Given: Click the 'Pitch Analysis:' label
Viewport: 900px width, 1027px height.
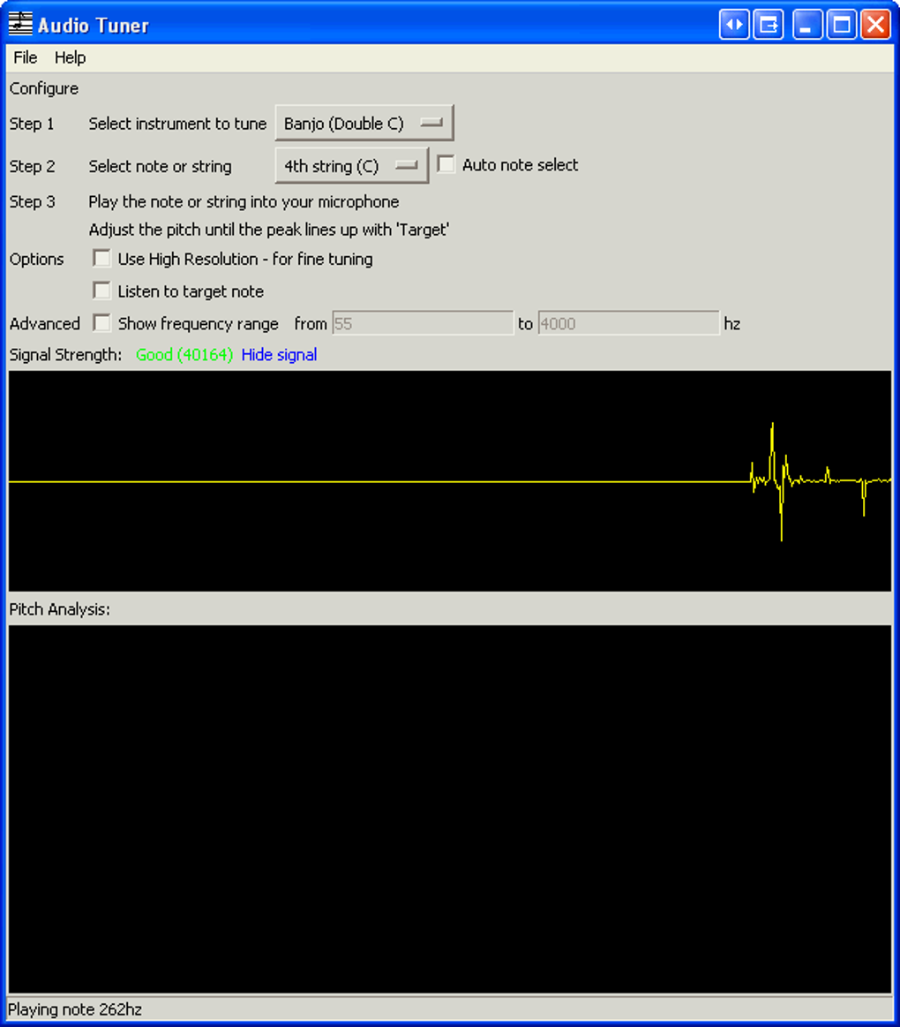Looking at the screenshot, I should click(x=60, y=609).
